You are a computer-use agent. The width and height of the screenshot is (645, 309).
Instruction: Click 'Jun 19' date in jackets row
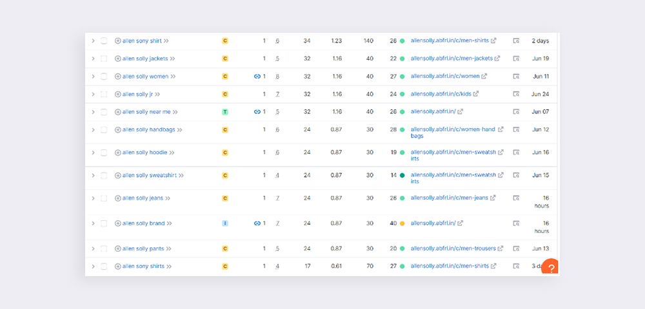pos(541,59)
